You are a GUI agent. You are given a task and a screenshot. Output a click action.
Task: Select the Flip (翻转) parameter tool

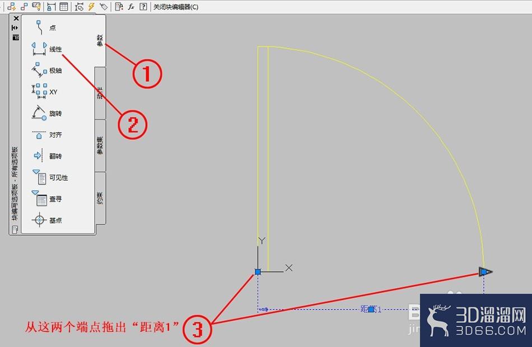click(x=47, y=156)
